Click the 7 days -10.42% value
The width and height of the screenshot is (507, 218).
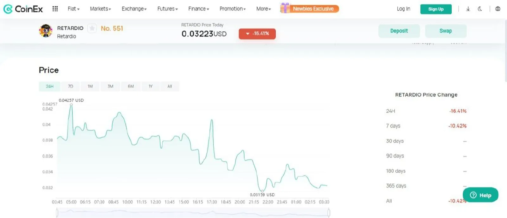(x=457, y=126)
